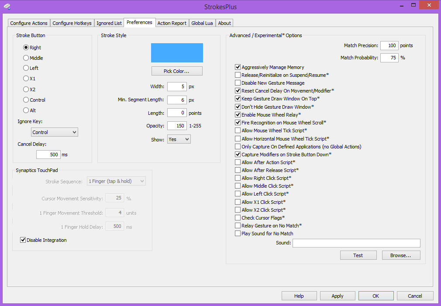Click the Pick Color button

point(177,71)
